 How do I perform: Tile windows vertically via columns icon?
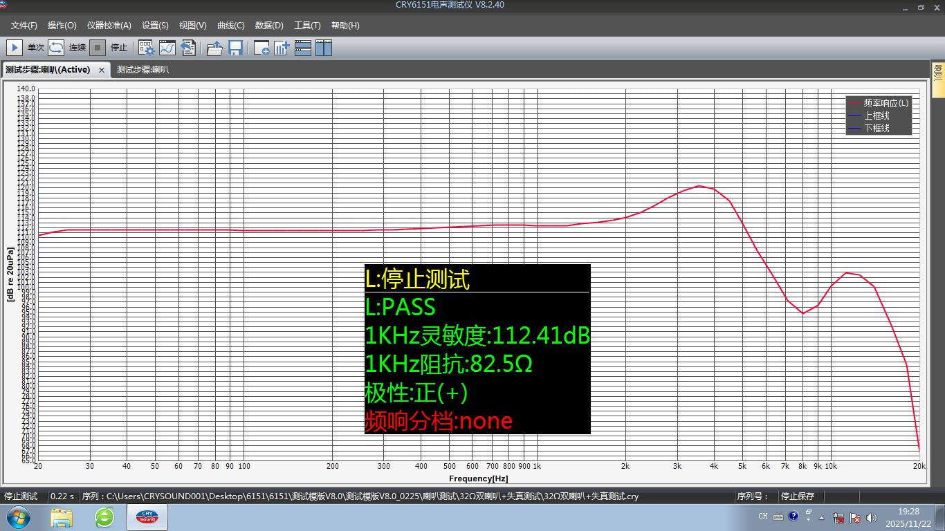[x=324, y=48]
